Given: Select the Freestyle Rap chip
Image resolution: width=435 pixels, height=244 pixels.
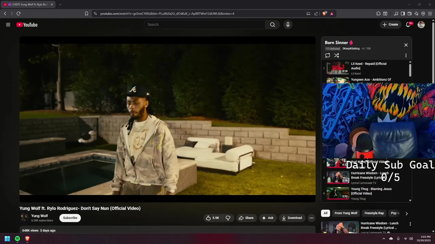Looking at the screenshot, I should (x=374, y=213).
